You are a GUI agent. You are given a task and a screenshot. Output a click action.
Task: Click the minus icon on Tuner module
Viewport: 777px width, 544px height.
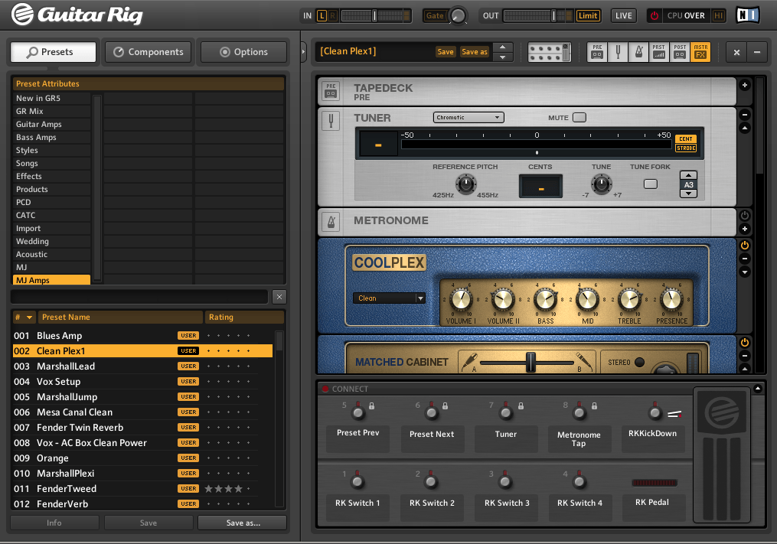tap(744, 115)
